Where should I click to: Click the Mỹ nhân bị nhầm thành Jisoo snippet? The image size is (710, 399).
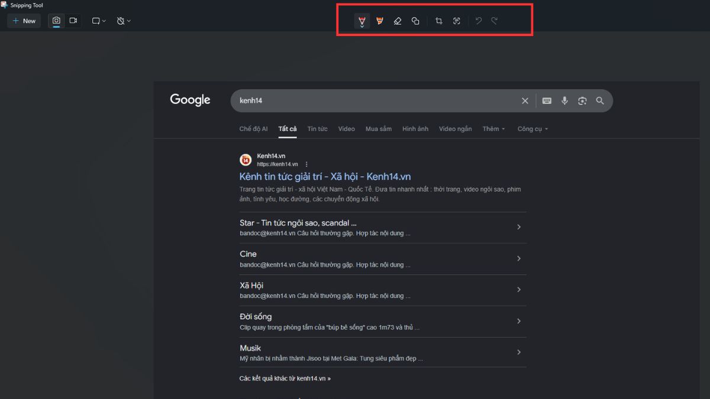click(x=331, y=359)
